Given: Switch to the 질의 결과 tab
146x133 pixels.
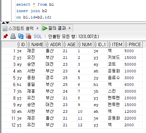Looking at the screenshot, I should (57, 28).
